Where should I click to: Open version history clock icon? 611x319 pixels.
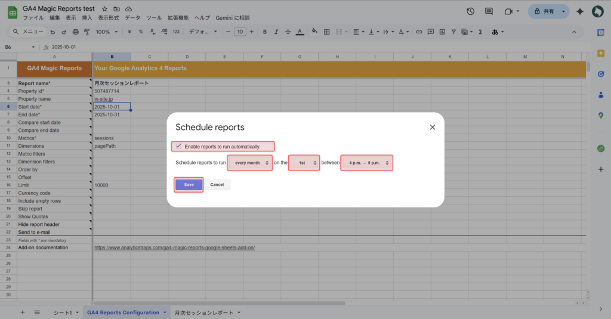coord(471,11)
